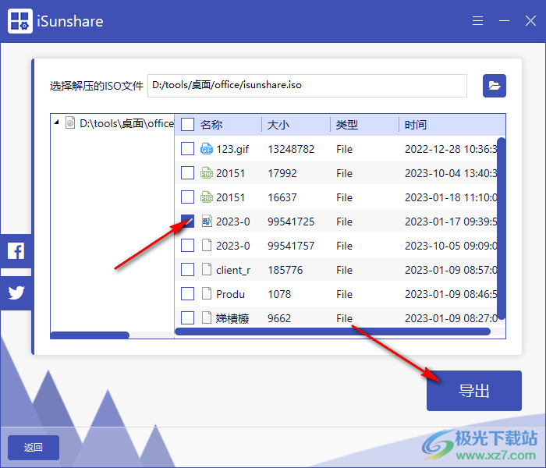Click the date 2022-12-28 cell

[x=451, y=149]
